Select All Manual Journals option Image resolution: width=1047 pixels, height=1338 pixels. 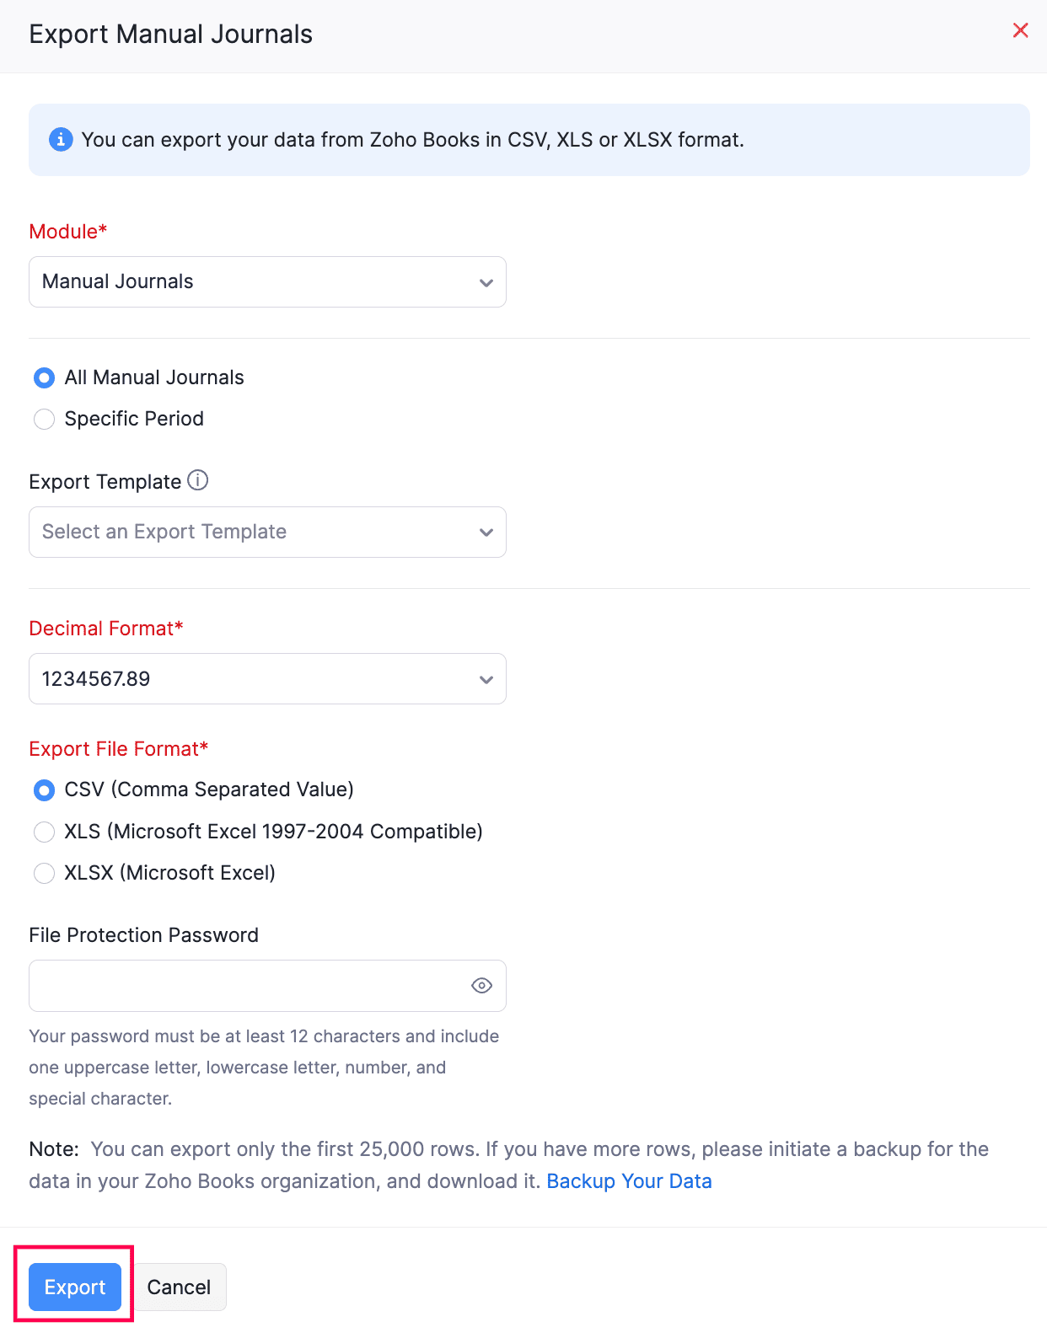pos(44,377)
